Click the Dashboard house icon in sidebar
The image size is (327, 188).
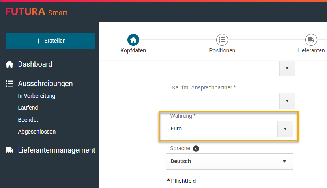9,64
